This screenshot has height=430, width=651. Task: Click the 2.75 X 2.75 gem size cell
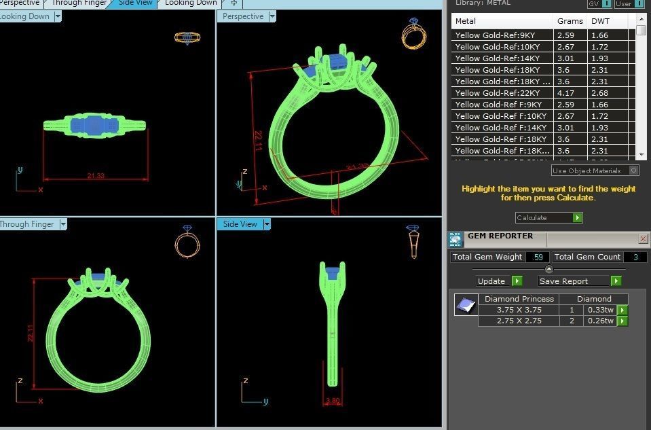pos(519,321)
